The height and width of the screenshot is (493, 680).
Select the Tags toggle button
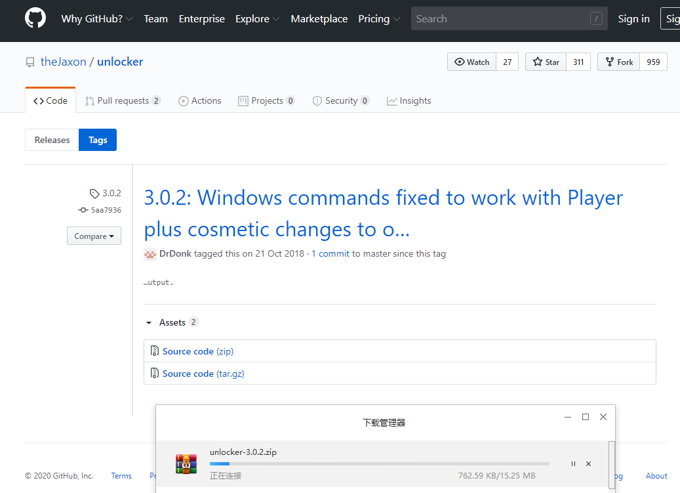click(98, 140)
